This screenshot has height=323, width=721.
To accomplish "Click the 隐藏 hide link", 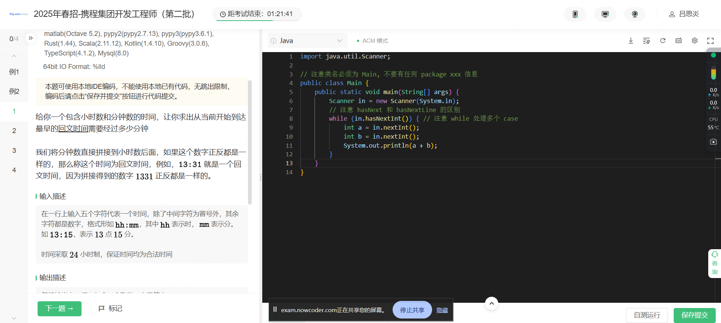I will point(442,310).
